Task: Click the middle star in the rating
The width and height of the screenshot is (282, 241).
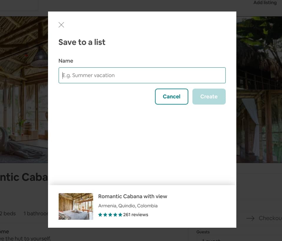Action: (x=110, y=214)
